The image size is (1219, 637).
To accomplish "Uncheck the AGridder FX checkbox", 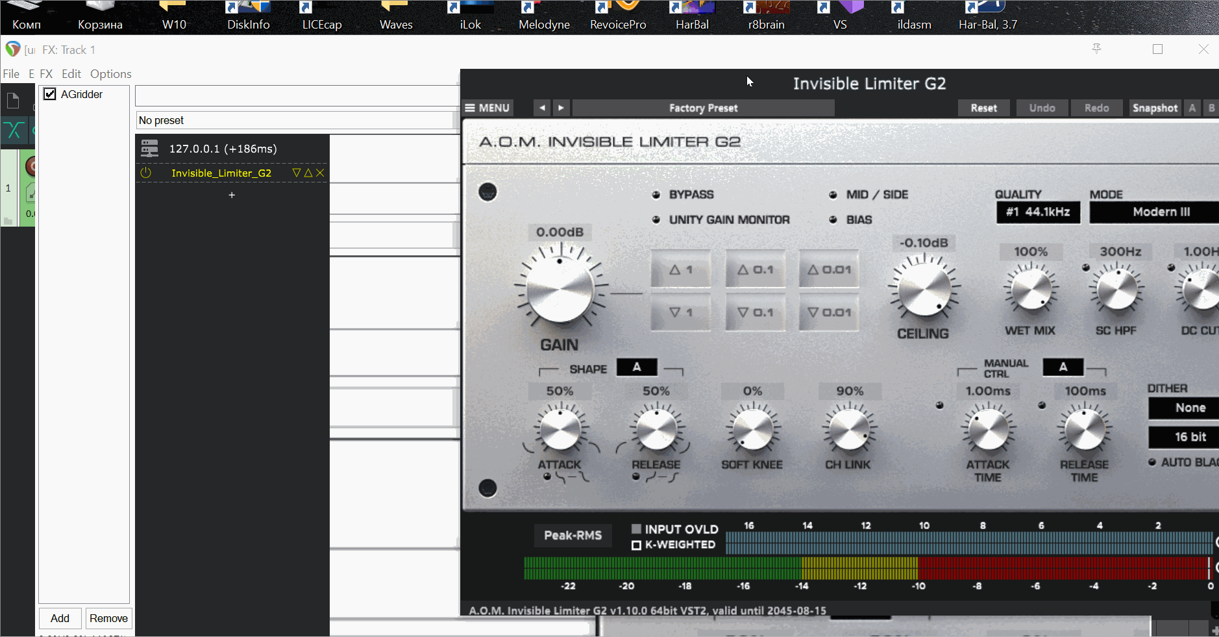I will 50,94.
